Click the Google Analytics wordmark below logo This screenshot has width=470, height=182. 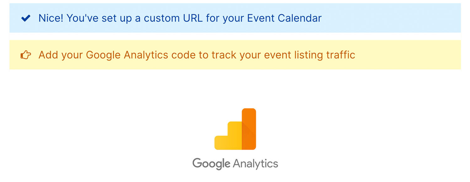tap(235, 164)
